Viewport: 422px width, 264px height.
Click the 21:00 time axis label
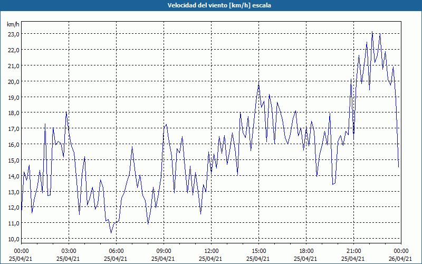coord(353,251)
